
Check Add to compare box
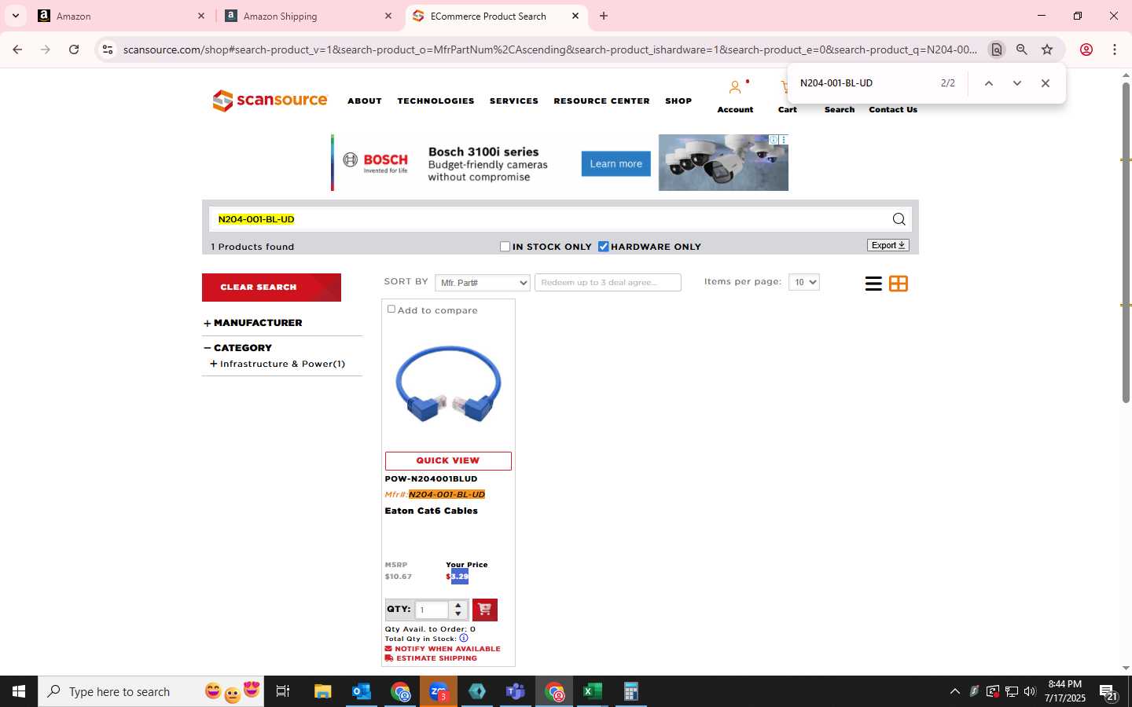391,310
